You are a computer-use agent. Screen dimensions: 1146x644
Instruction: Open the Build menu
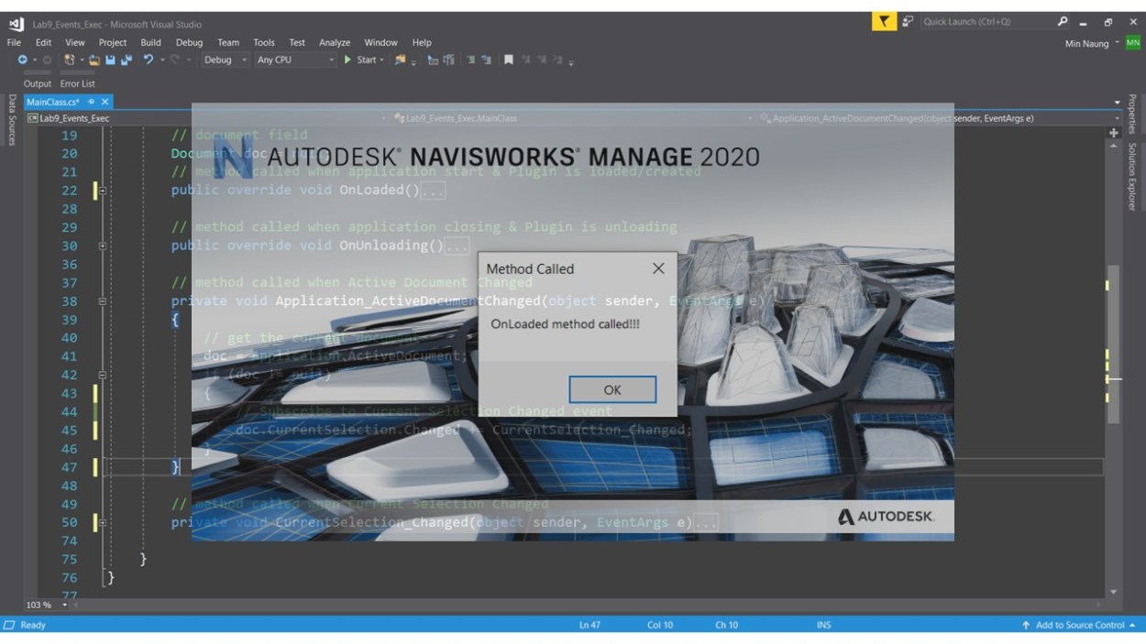150,42
